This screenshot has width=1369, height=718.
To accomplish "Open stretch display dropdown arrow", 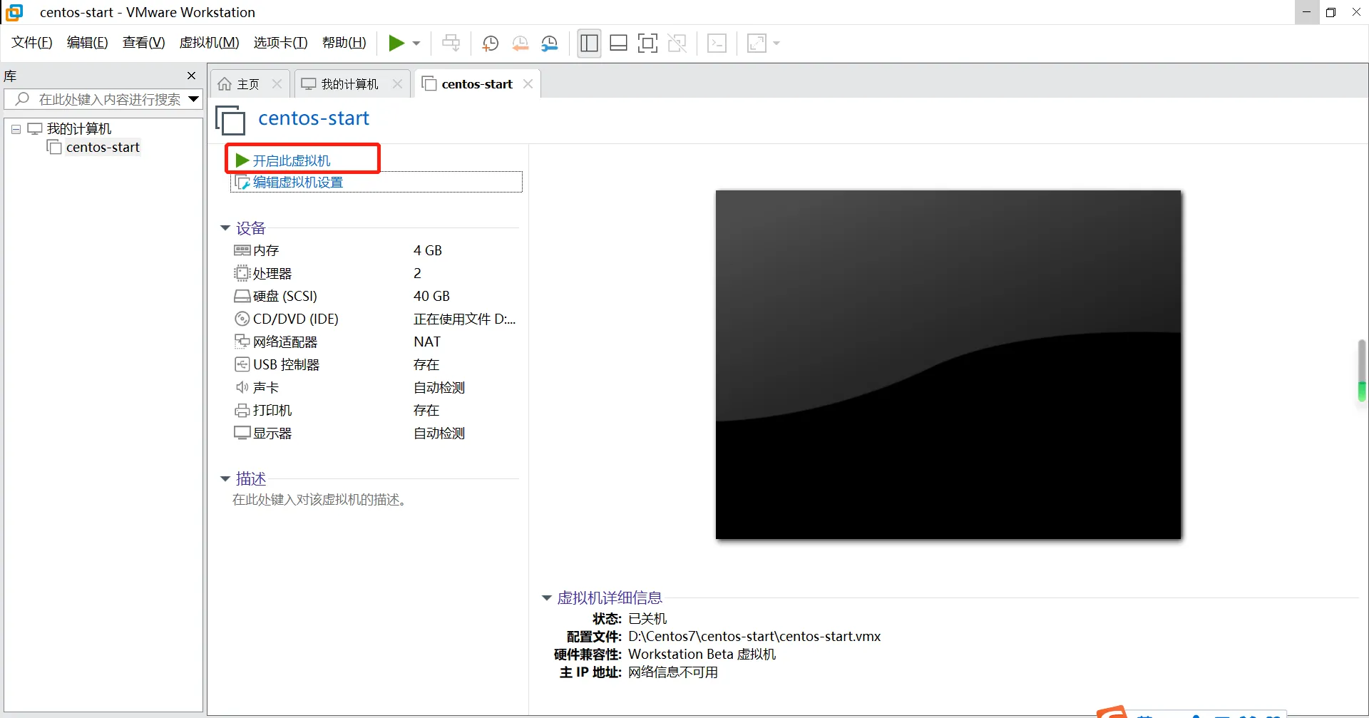I will (x=776, y=43).
